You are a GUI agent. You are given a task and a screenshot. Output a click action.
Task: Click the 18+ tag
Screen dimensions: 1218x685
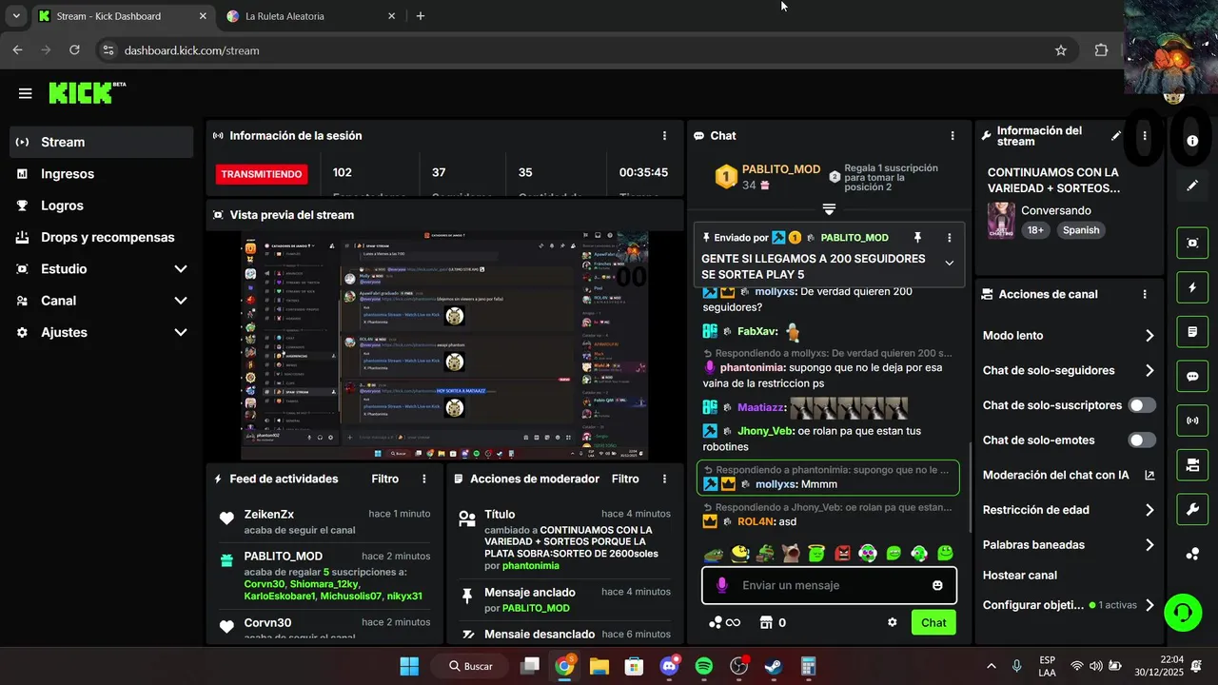pyautogui.click(x=1034, y=230)
